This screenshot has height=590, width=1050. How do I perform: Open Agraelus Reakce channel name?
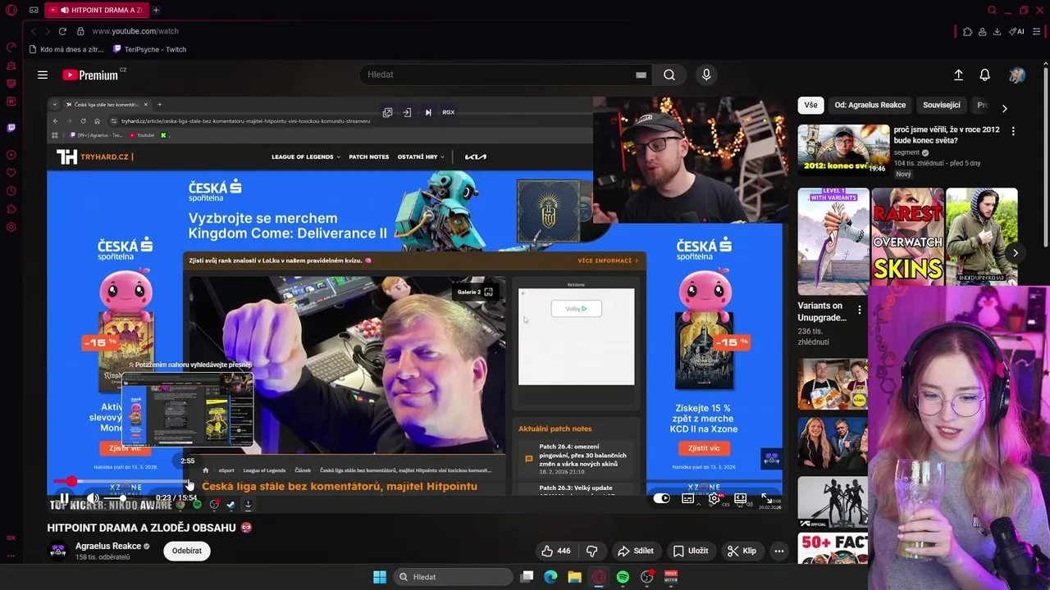click(108, 546)
